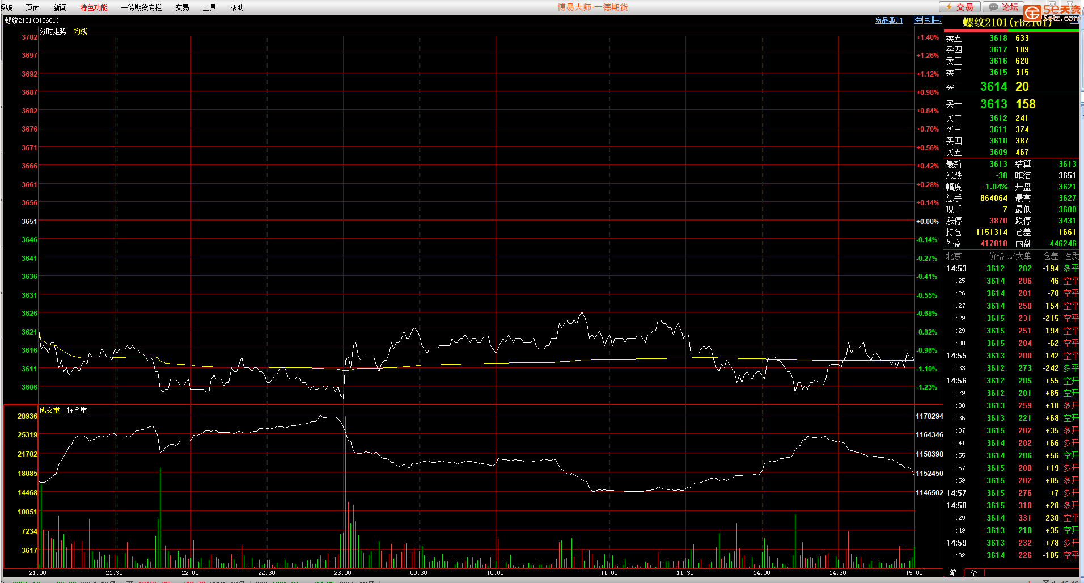The width and height of the screenshot is (1084, 583).
Task: Open the 论坛 forum button
Action: click(1003, 7)
